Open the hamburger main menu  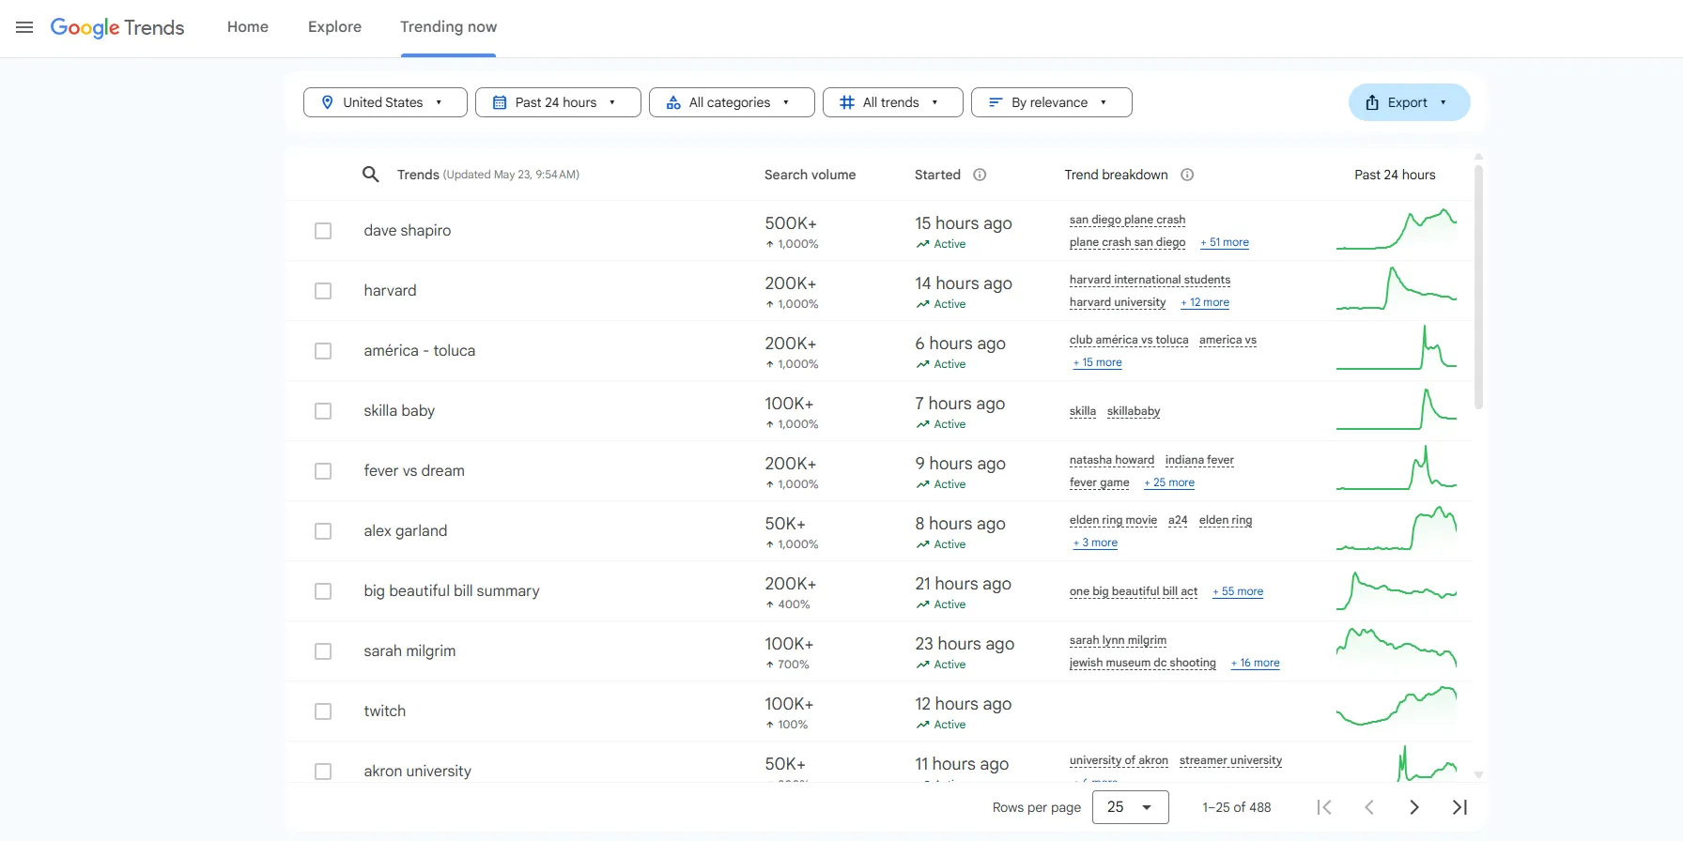pos(24,27)
